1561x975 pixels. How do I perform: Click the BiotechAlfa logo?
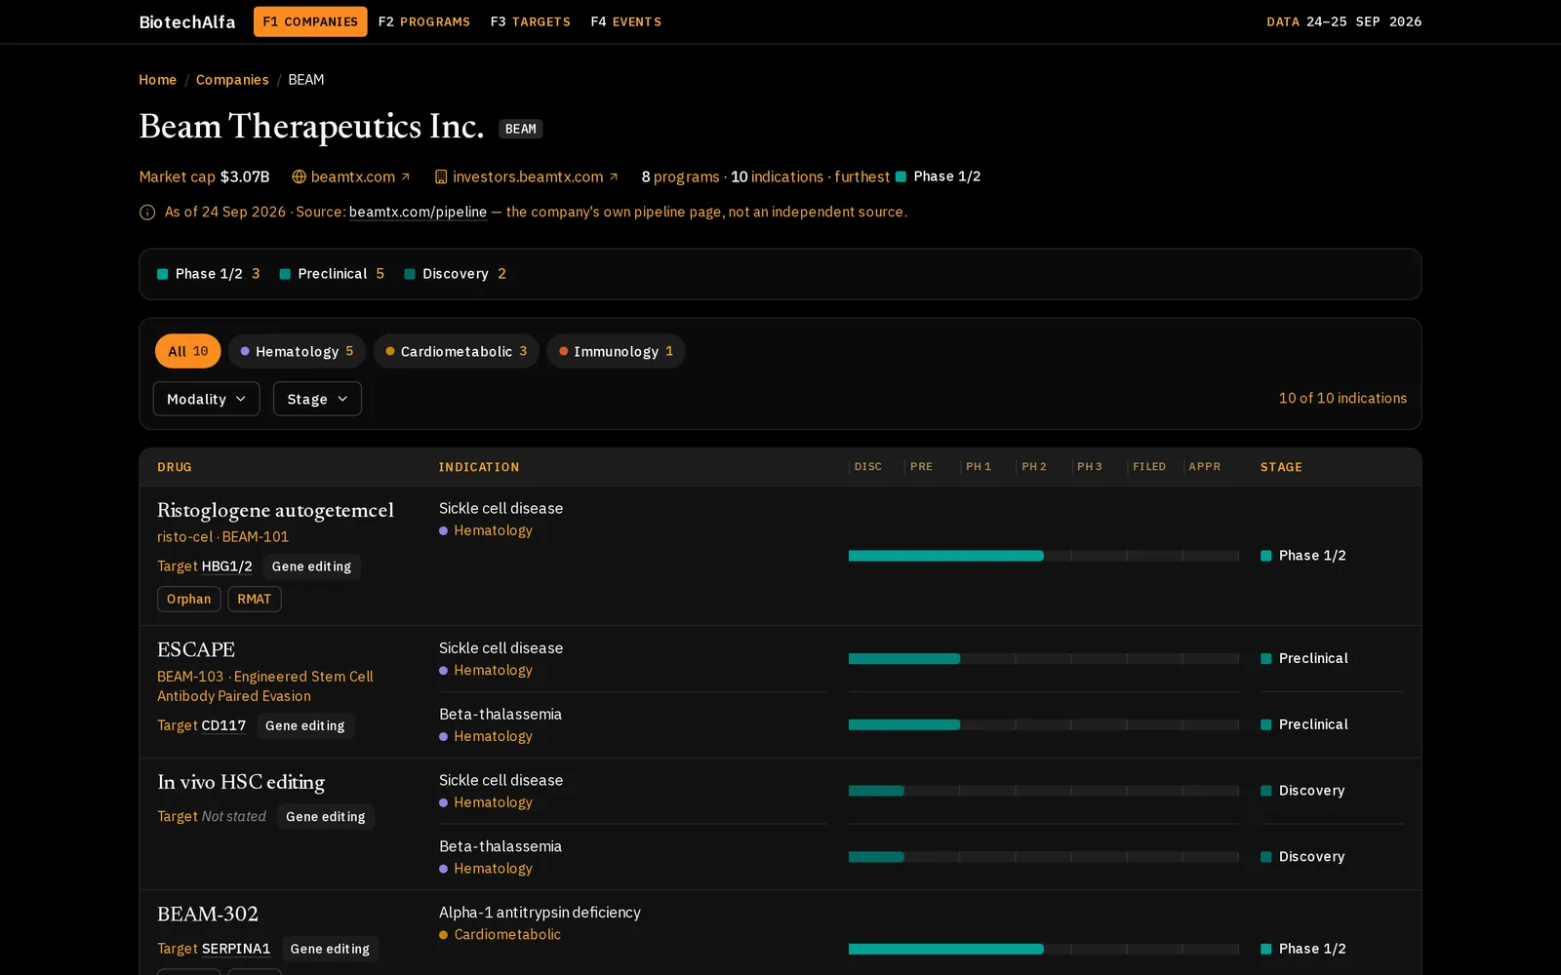click(x=187, y=21)
